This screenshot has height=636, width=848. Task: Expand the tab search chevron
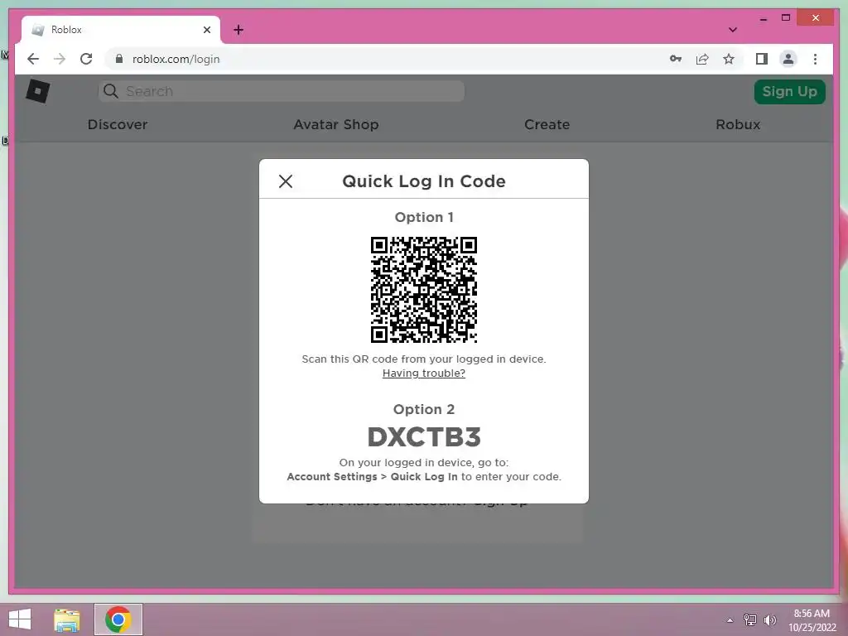[x=732, y=30]
